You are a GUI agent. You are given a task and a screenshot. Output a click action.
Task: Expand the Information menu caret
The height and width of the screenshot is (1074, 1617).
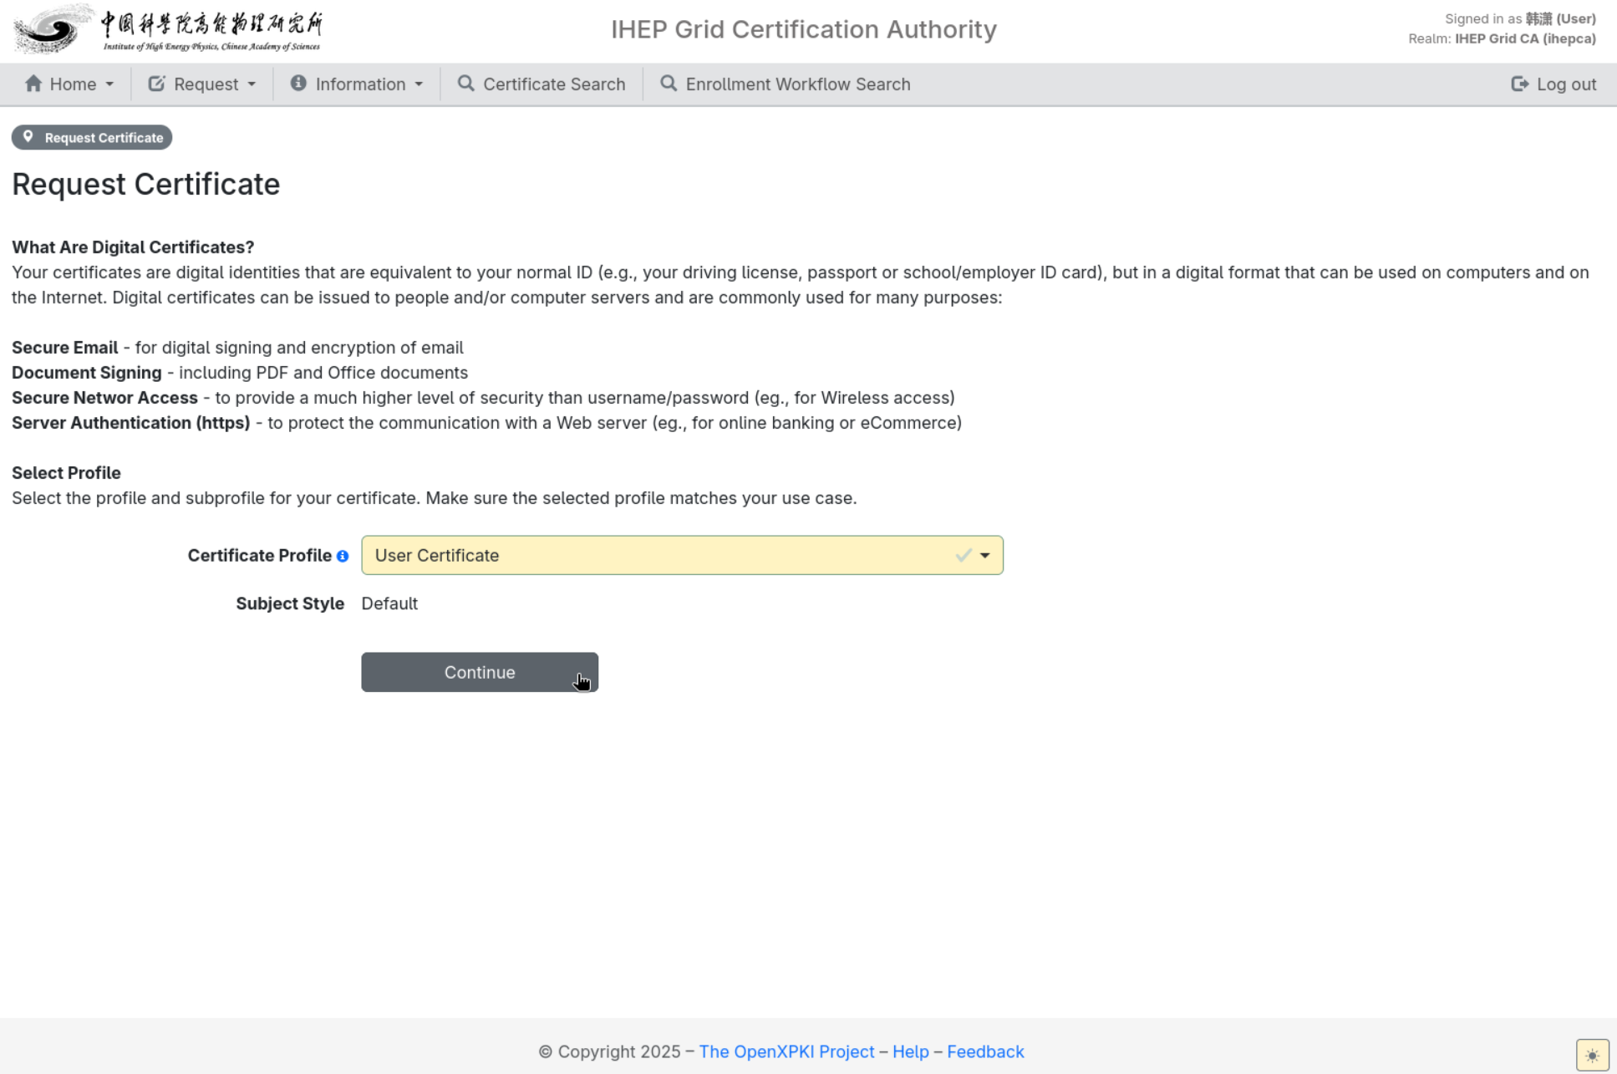point(419,84)
